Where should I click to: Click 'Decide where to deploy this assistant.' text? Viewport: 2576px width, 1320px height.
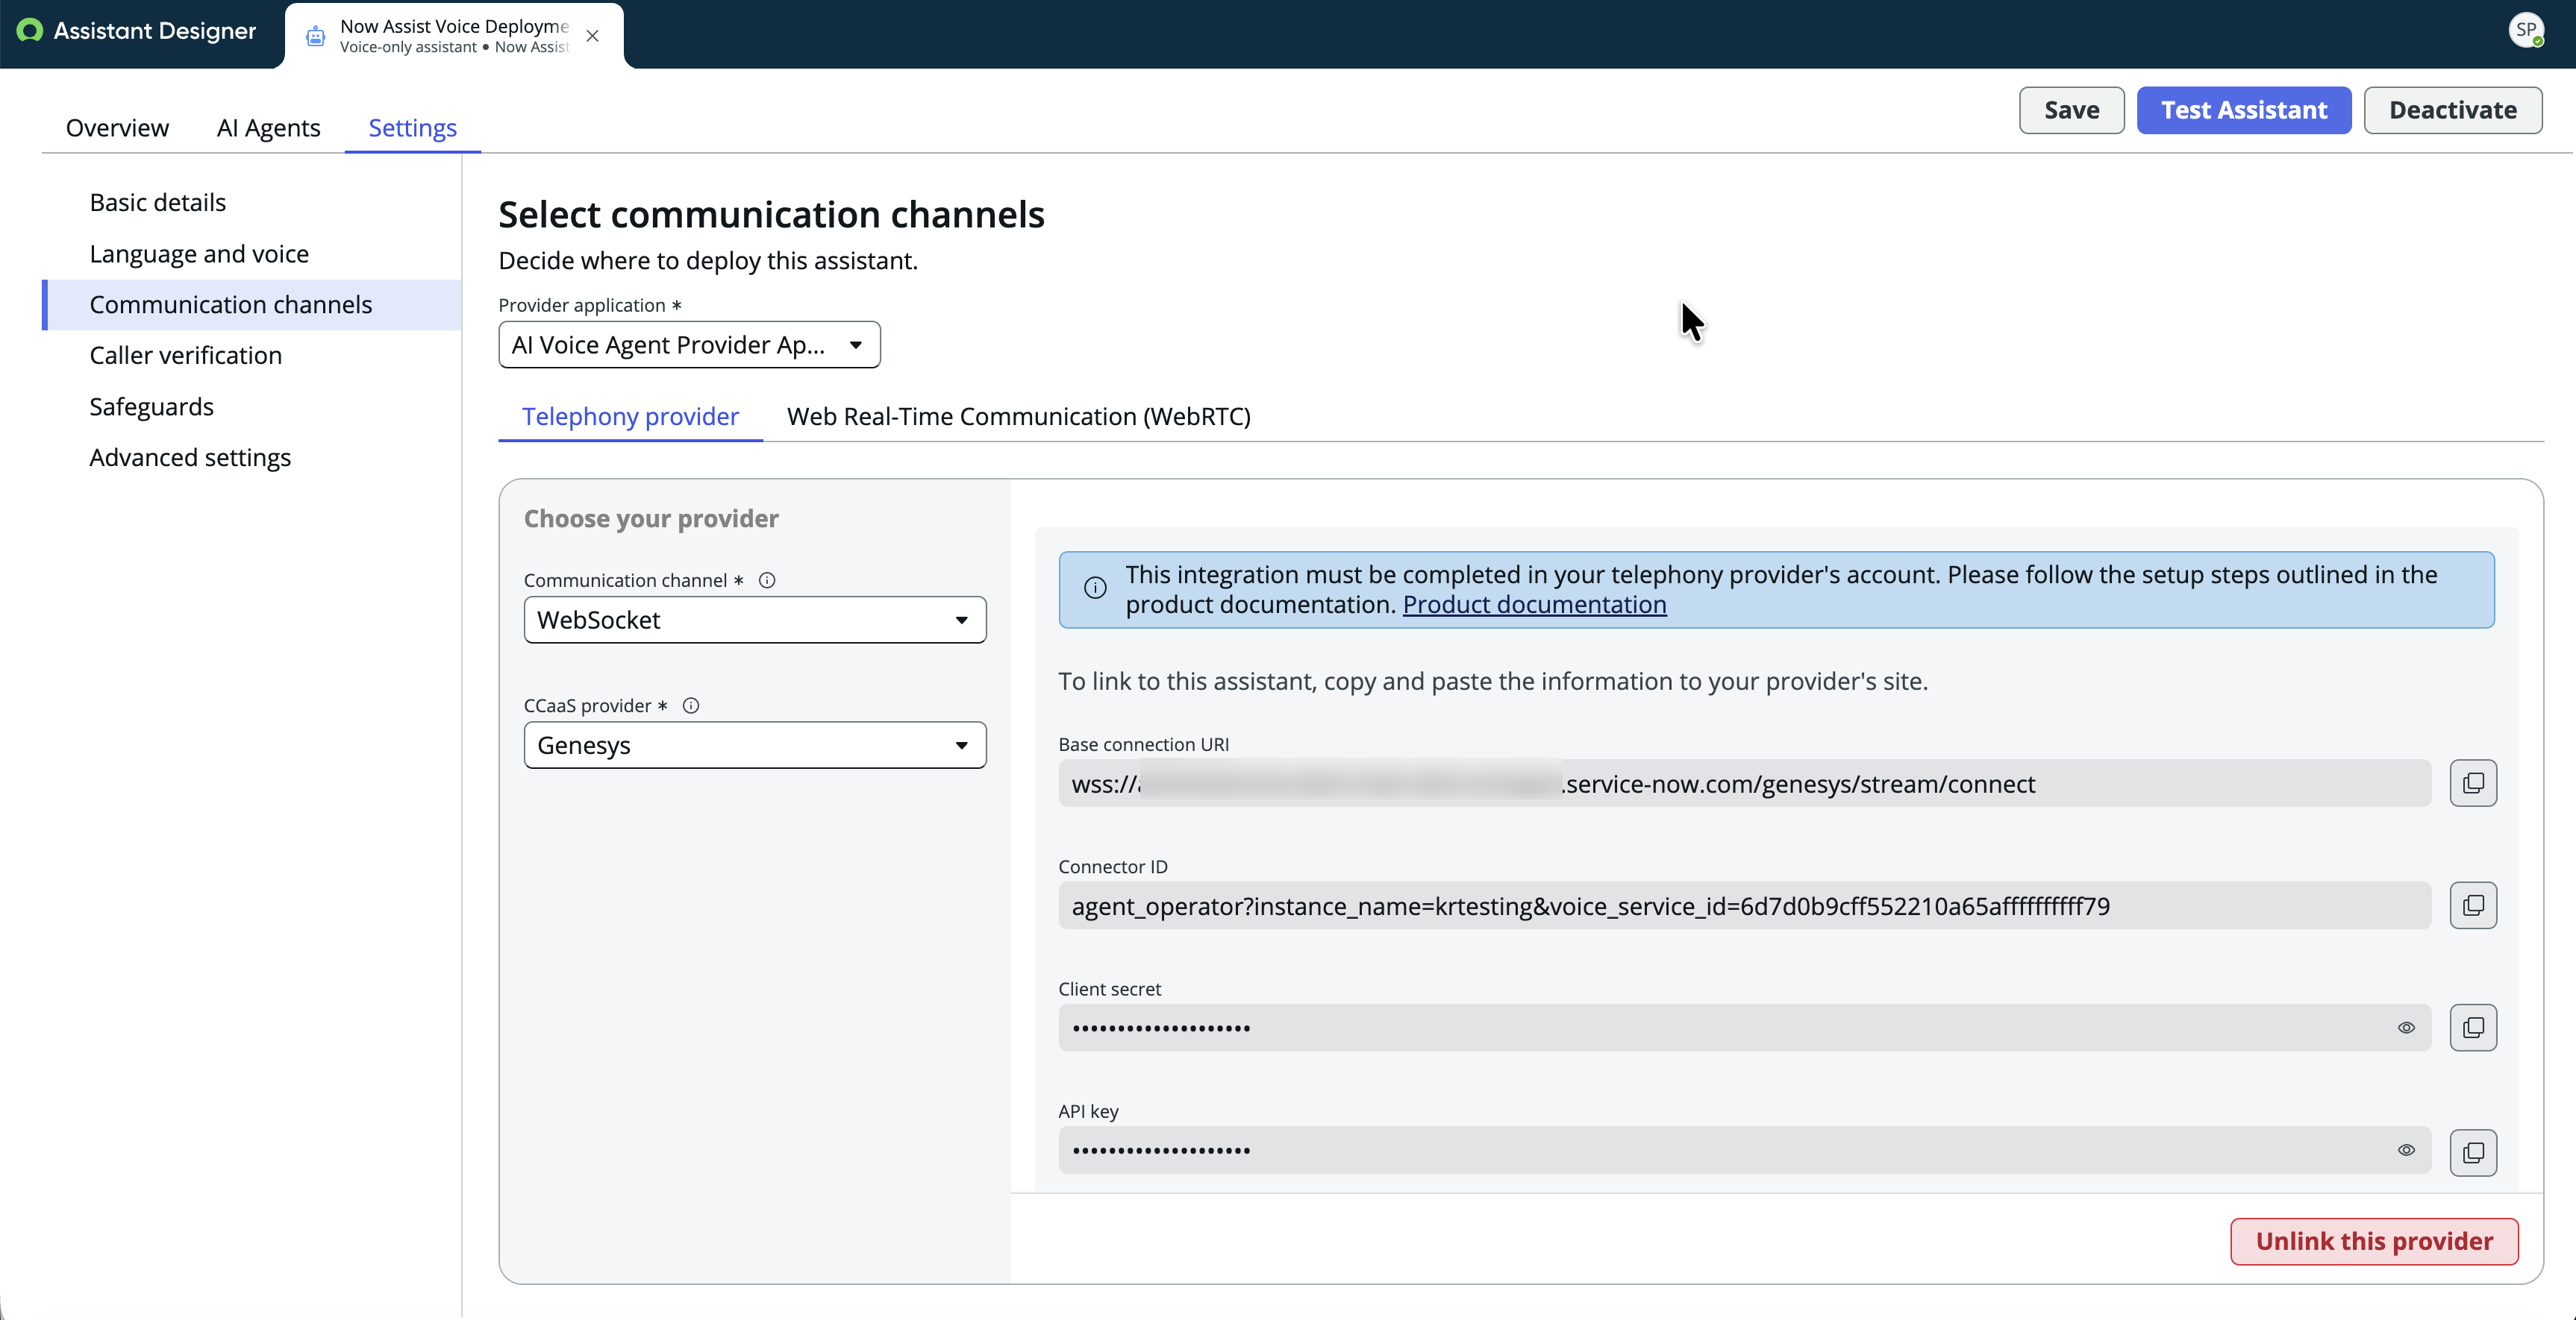tap(708, 261)
